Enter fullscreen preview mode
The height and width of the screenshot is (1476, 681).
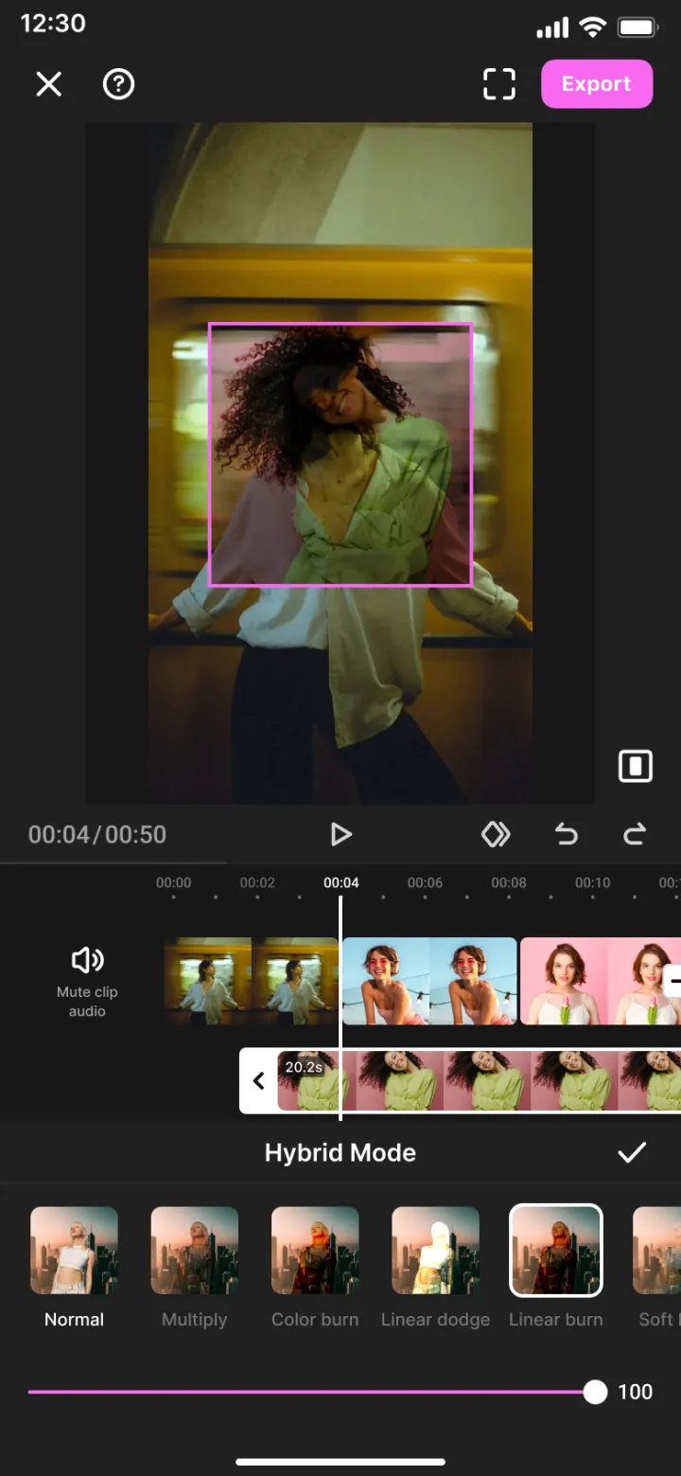click(x=499, y=84)
